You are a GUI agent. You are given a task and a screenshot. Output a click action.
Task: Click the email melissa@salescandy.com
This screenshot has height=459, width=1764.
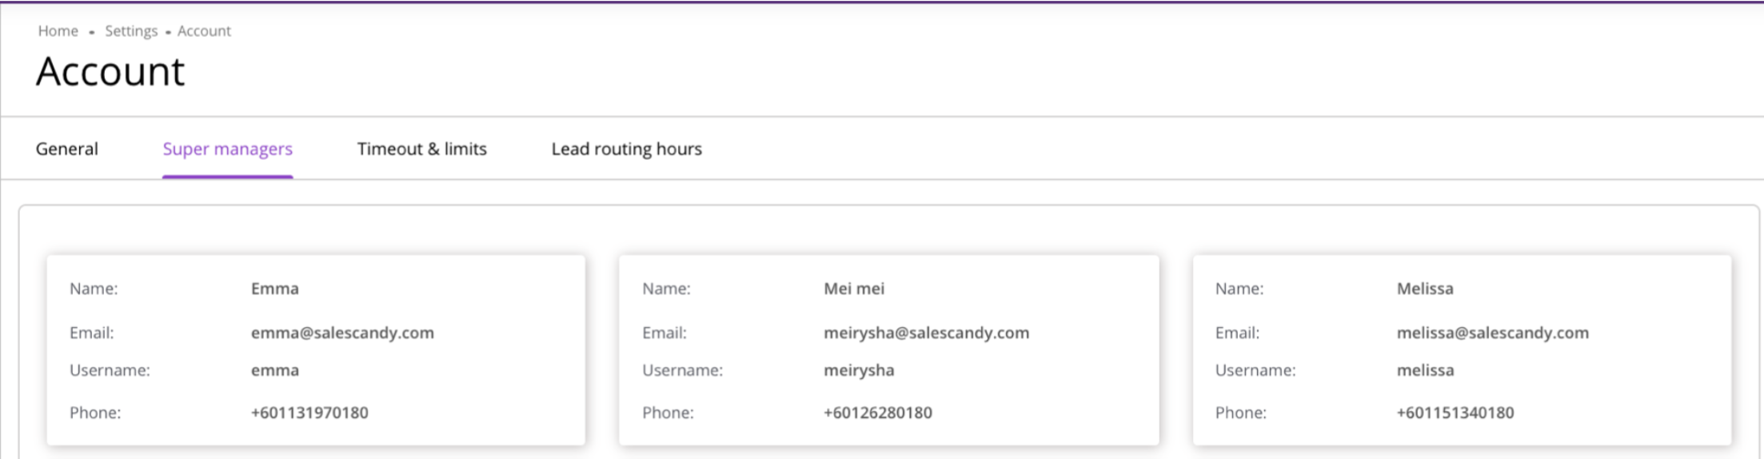pyautogui.click(x=1492, y=333)
